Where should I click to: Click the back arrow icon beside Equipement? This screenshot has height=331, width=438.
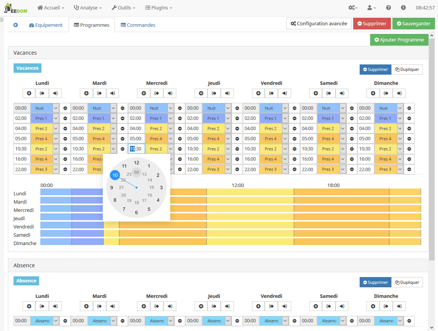pyautogui.click(x=16, y=25)
